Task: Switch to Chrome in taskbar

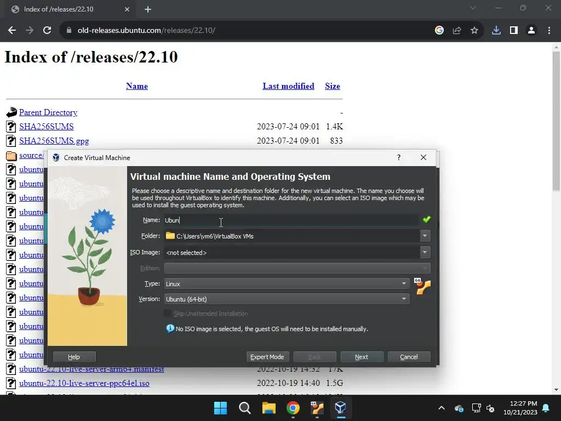Action: [x=293, y=408]
